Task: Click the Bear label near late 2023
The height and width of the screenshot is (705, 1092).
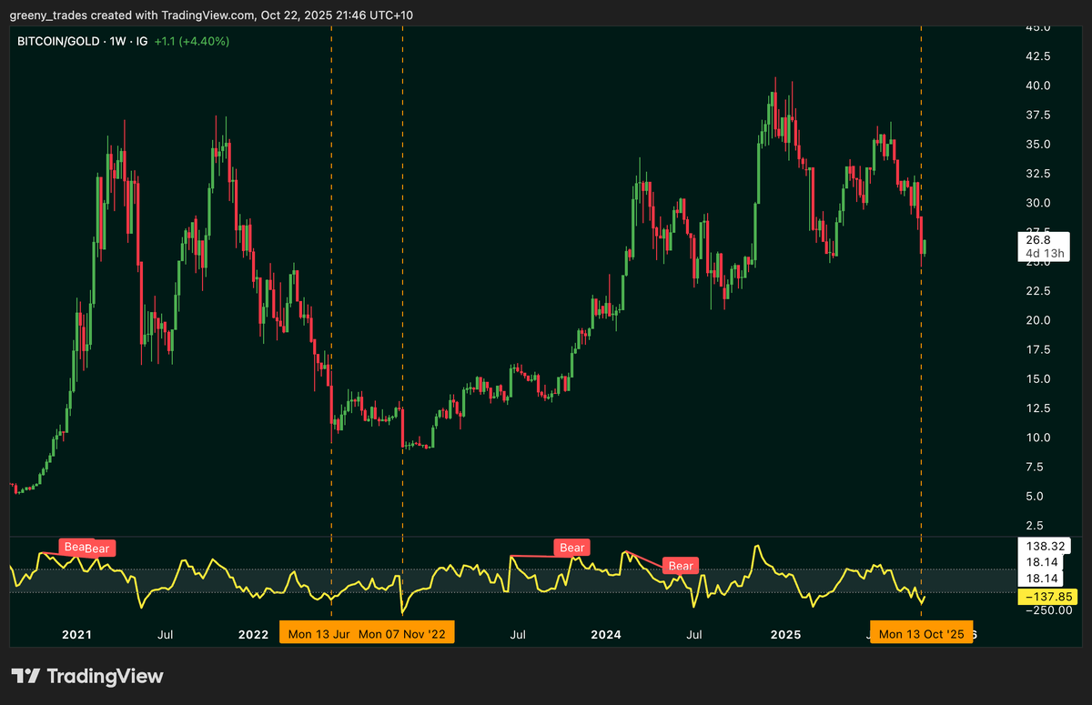Action: point(571,548)
